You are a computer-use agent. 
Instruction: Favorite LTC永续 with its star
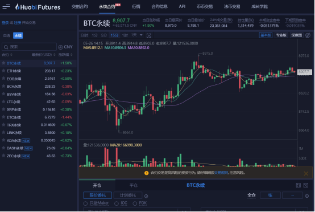(x=3, y=101)
